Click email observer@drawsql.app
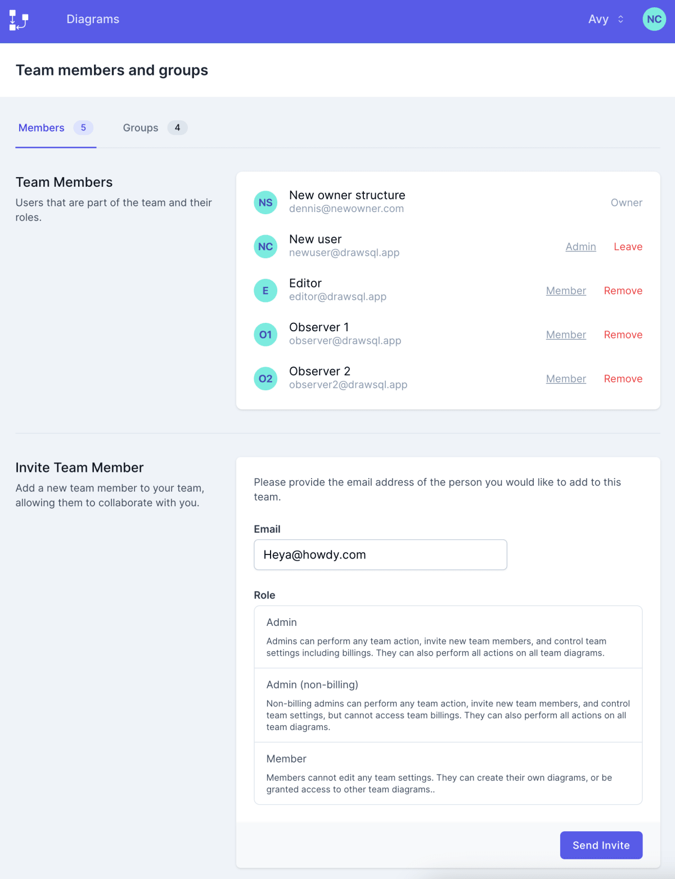The height and width of the screenshot is (879, 675). (x=345, y=340)
